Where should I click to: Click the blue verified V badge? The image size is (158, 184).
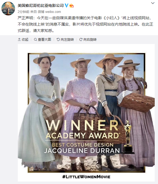tap(66, 6)
